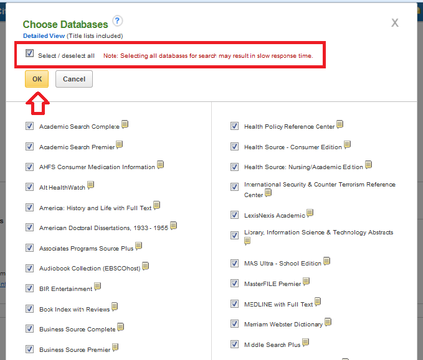Uncheck Book Index with Reviews database
The width and height of the screenshot is (423, 360).
click(29, 308)
